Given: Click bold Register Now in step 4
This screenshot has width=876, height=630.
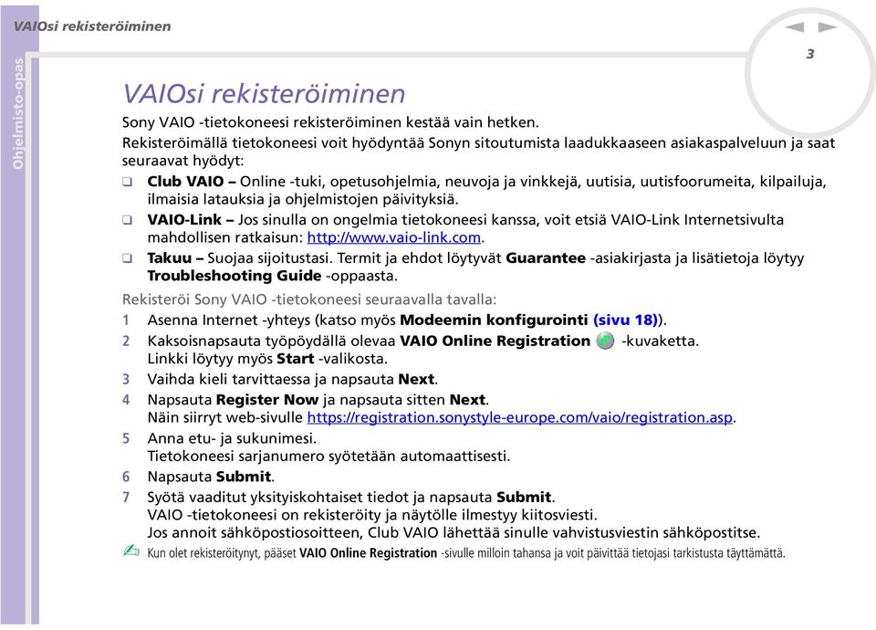Looking at the screenshot, I should tap(267, 400).
